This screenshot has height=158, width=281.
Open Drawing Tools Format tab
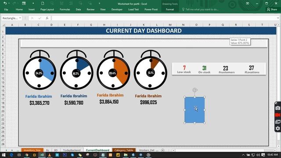tap(170, 10)
